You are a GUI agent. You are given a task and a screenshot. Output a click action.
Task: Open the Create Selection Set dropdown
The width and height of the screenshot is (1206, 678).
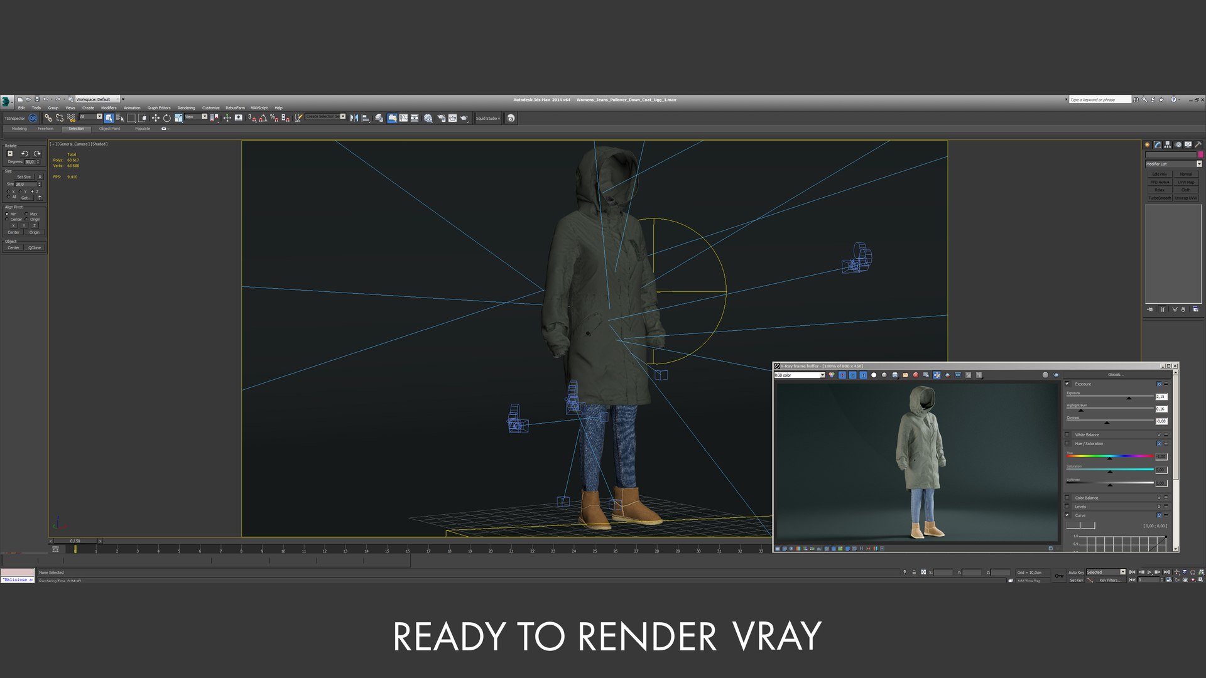point(325,117)
